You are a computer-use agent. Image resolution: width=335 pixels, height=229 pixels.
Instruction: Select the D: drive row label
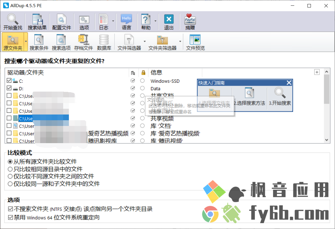(21, 88)
